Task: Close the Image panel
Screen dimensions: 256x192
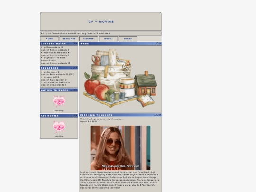Action: (160, 43)
